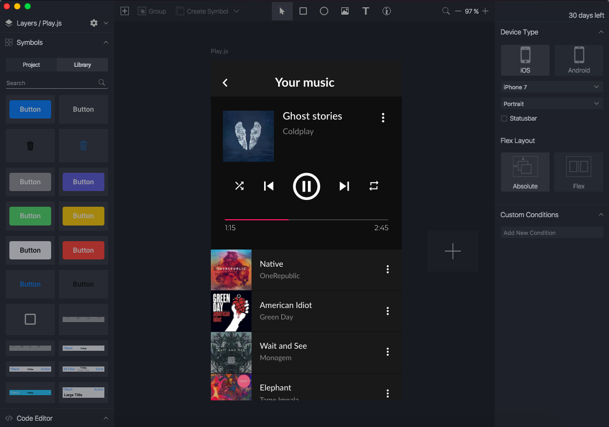Select the red Button symbol
The height and width of the screenshot is (427, 609).
tap(83, 250)
